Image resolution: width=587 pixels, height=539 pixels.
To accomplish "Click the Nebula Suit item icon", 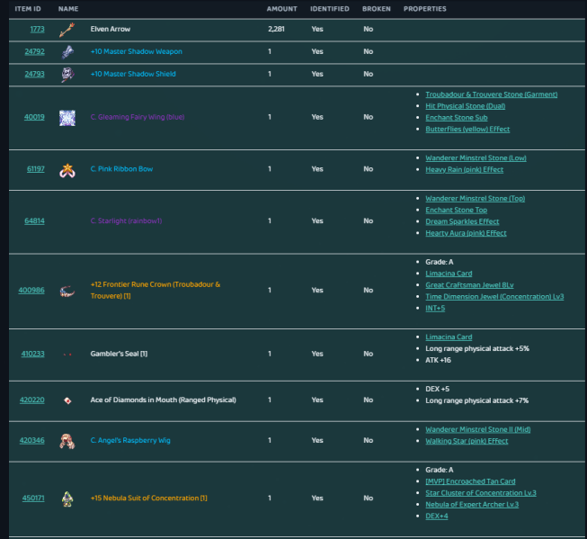I will pos(67,499).
